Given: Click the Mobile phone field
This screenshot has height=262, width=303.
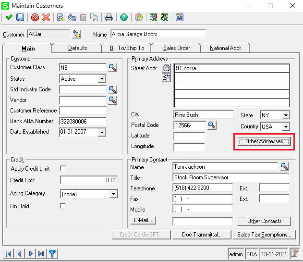Looking at the screenshot, I should (203, 209).
